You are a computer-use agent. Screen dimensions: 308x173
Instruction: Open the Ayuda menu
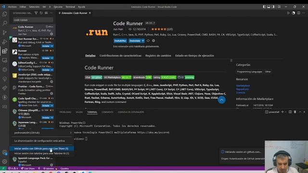81,7
